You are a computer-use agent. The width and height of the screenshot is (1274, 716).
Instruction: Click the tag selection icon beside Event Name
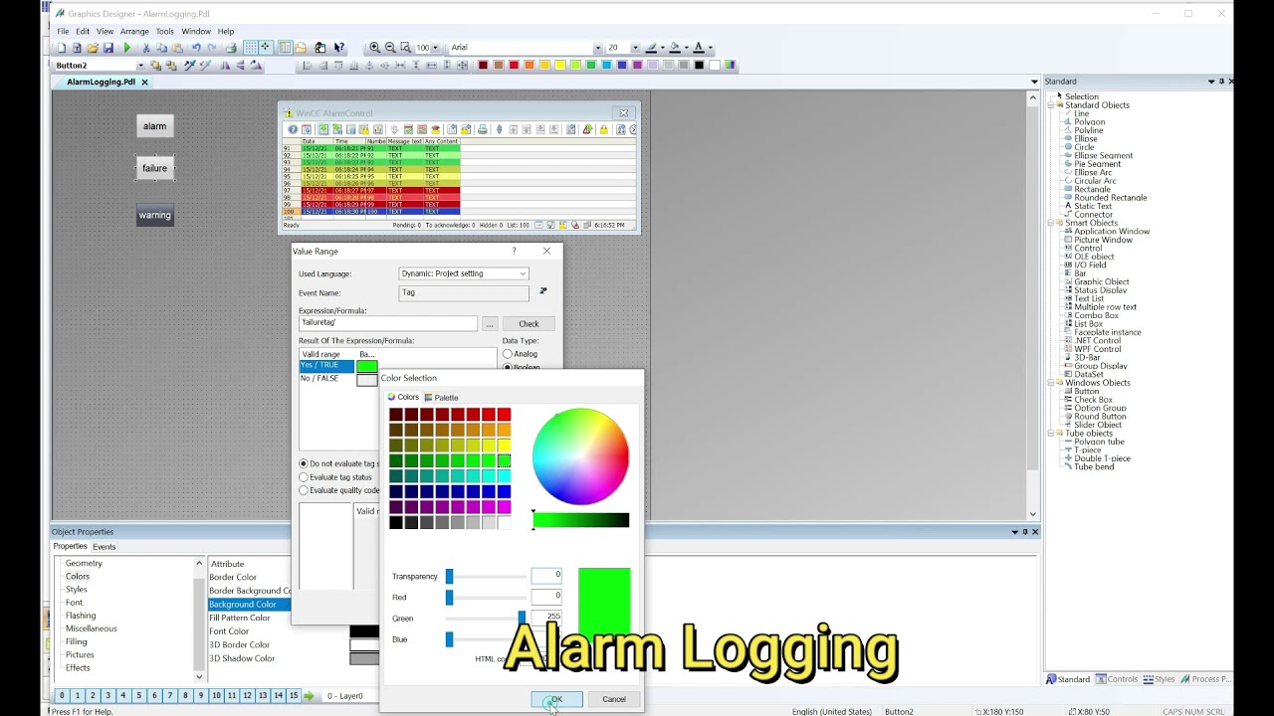coord(542,292)
